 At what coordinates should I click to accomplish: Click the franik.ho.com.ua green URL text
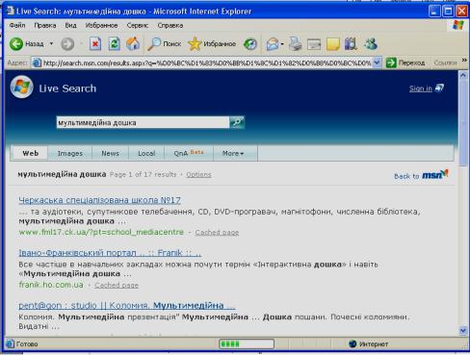pos(51,285)
